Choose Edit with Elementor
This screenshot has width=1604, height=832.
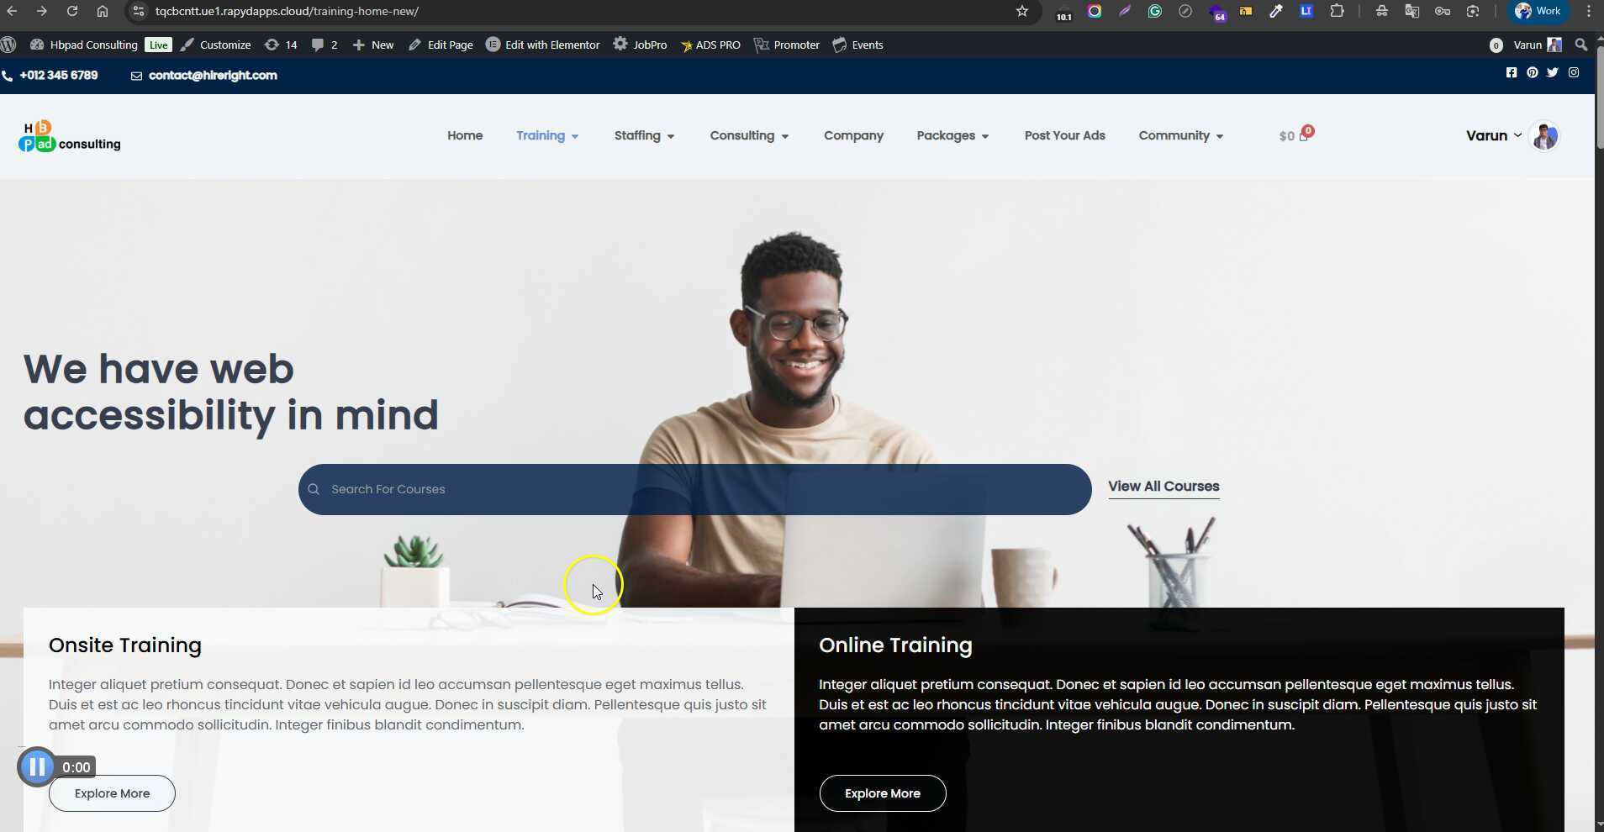pos(543,45)
